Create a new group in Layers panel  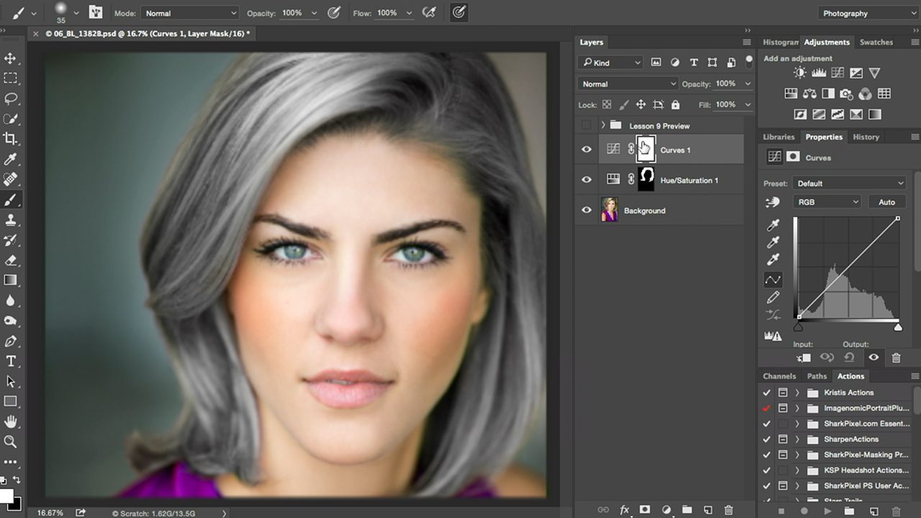point(686,510)
